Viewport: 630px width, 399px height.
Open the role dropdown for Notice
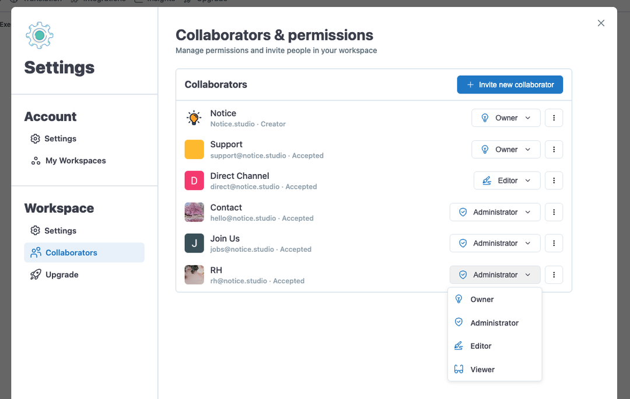(506, 118)
